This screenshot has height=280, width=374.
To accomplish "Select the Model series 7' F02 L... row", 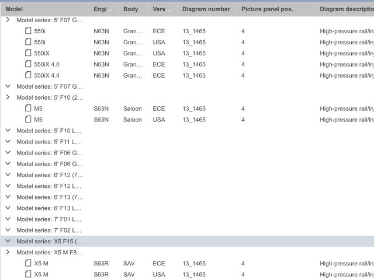I will point(49,230).
